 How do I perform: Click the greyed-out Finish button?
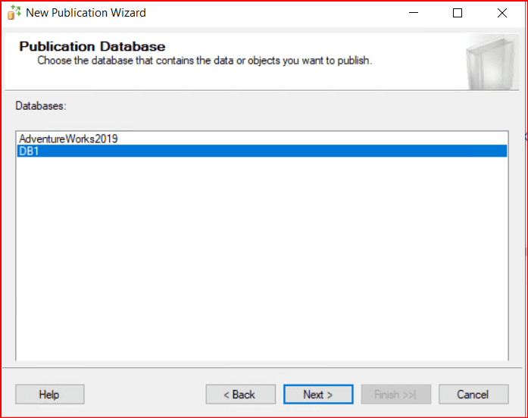pos(396,395)
